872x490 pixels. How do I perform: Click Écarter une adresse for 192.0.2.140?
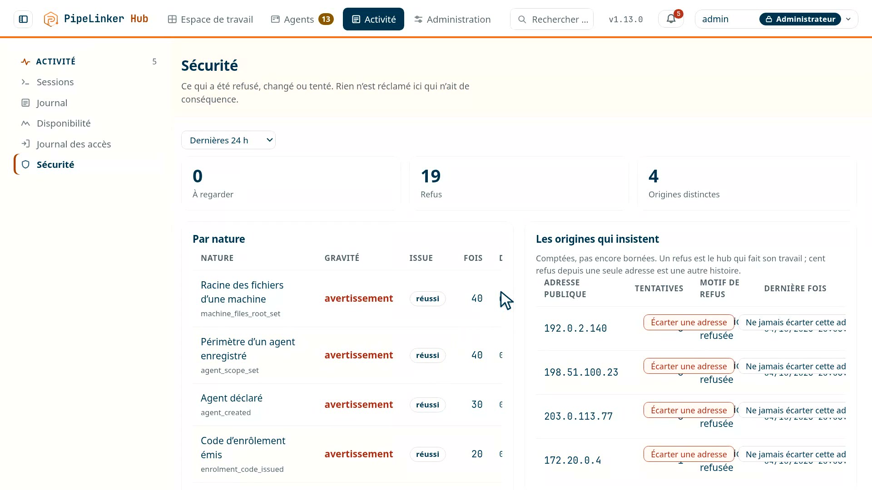click(689, 323)
